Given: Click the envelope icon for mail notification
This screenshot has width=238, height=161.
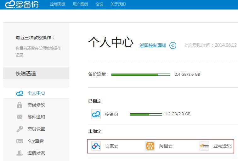Looking at the screenshot, I should tap(20, 117).
